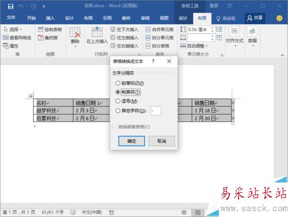This screenshot has height=217, width=288.
Task: Select the 橡皮擦 eraser tool
Action: point(48,37)
